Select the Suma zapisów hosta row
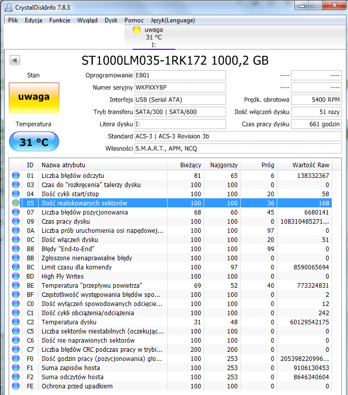Screen dimensions: 348x395 coord(171,368)
